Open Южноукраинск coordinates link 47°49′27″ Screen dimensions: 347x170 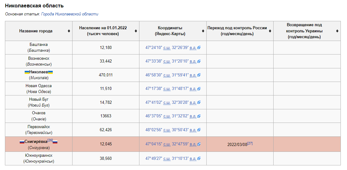[x=154, y=158]
